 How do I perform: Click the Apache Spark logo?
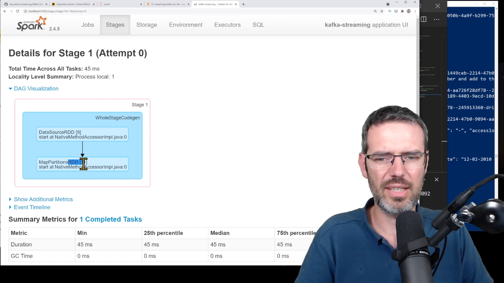point(32,24)
